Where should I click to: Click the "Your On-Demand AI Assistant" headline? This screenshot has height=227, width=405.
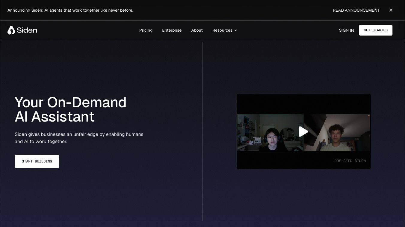pyautogui.click(x=71, y=109)
